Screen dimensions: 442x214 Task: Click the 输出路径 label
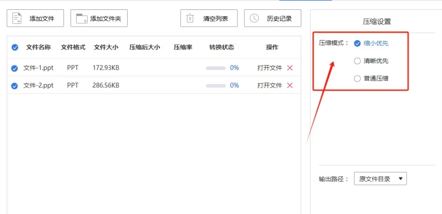[x=334, y=179]
